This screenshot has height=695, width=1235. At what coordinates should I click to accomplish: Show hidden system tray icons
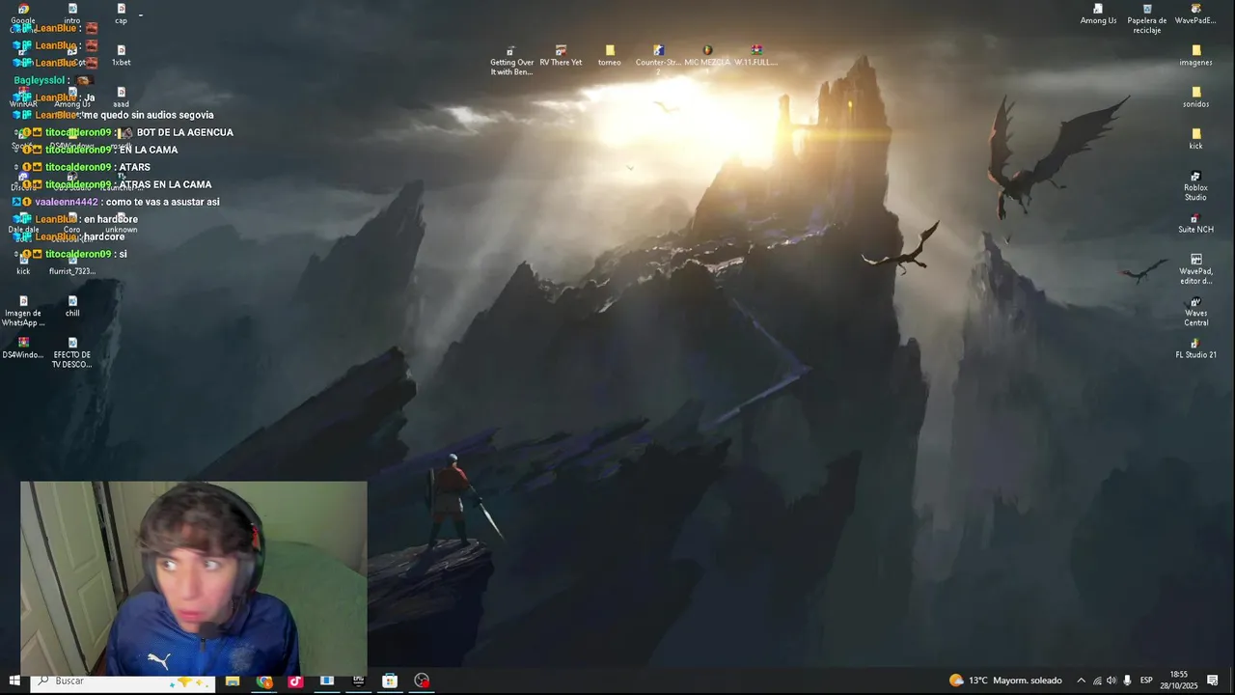(x=1081, y=681)
